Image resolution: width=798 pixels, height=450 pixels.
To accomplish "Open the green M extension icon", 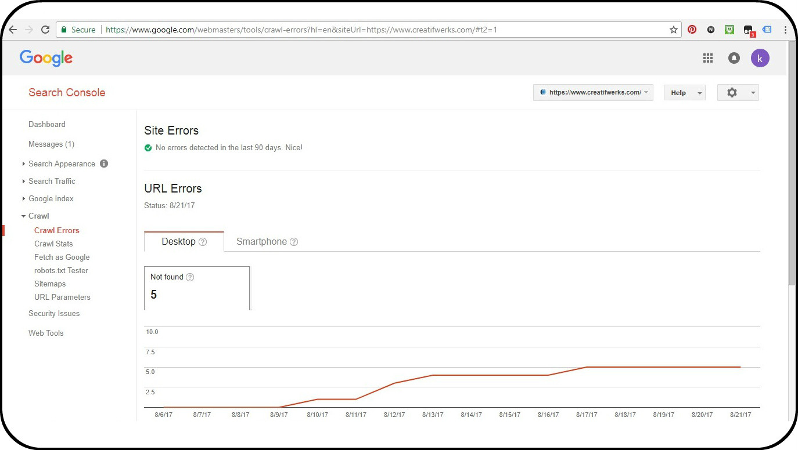I will (x=729, y=30).
